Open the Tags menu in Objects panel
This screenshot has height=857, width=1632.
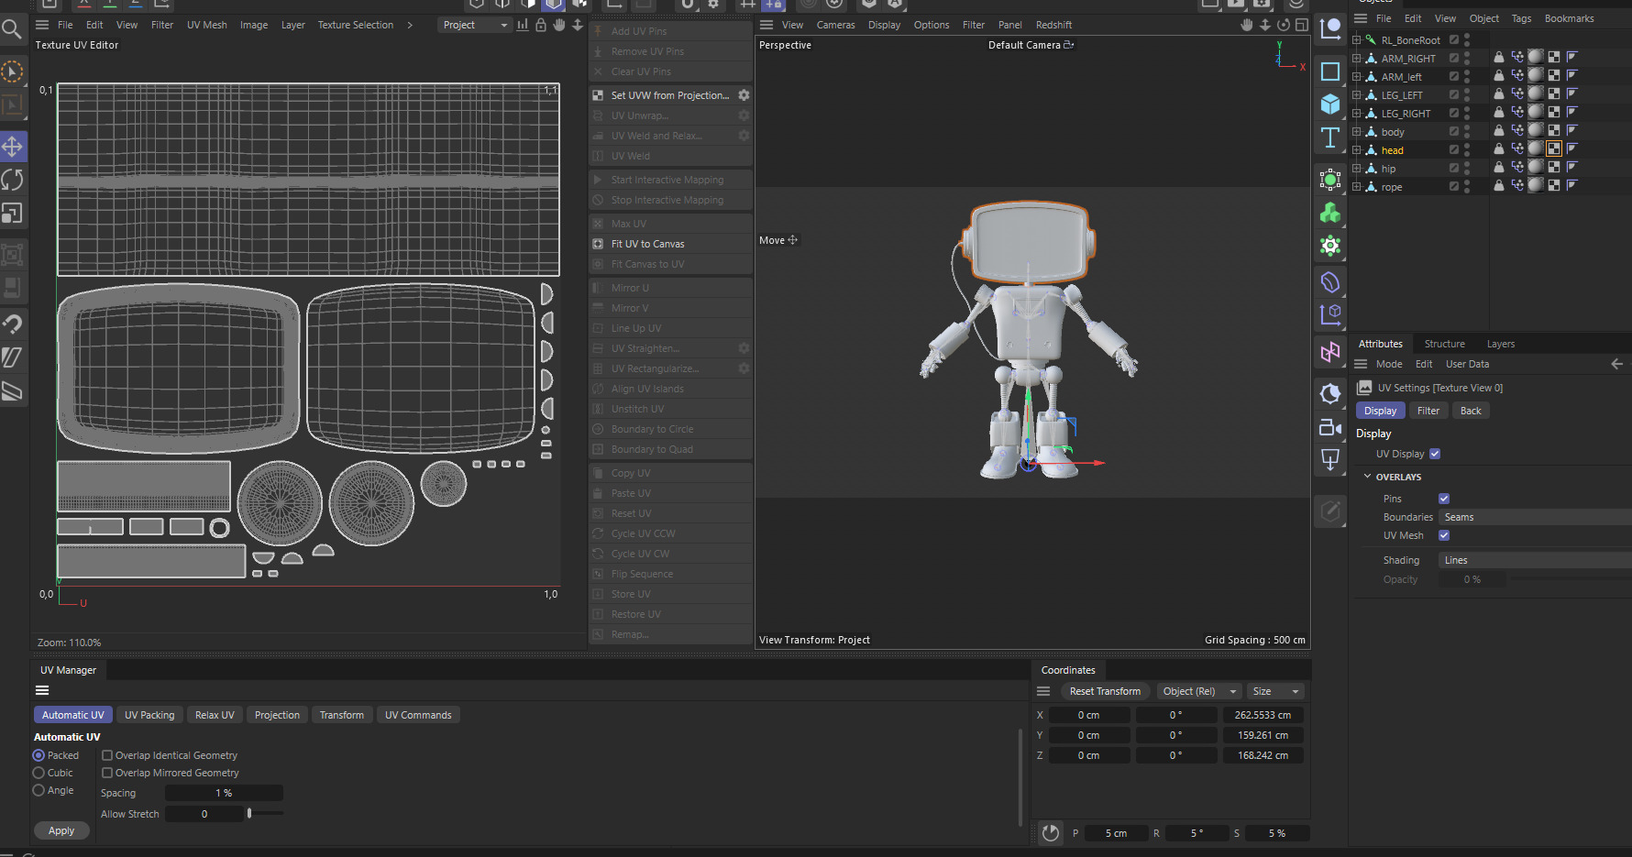click(1521, 18)
